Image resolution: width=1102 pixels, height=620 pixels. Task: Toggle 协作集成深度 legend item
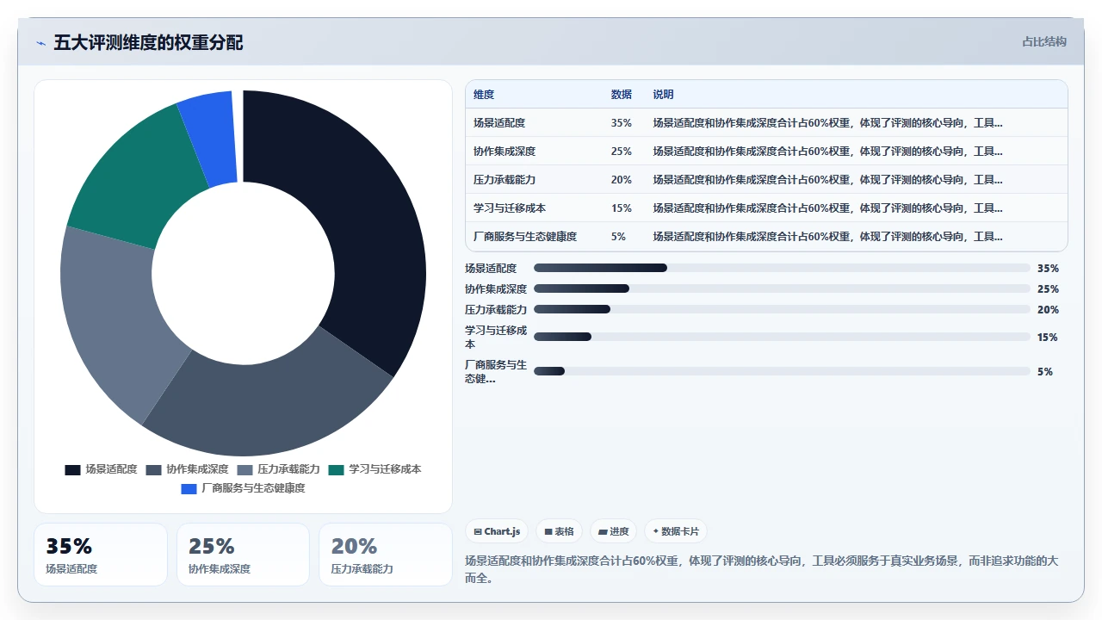[187, 469]
